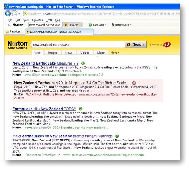The height and width of the screenshot is (169, 189).
Task: Close the Norton toolbar with the X
Action: coord(9,25)
